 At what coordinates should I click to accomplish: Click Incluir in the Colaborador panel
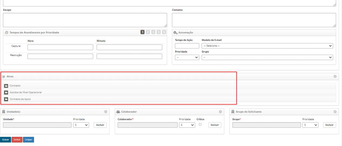click(x=215, y=125)
